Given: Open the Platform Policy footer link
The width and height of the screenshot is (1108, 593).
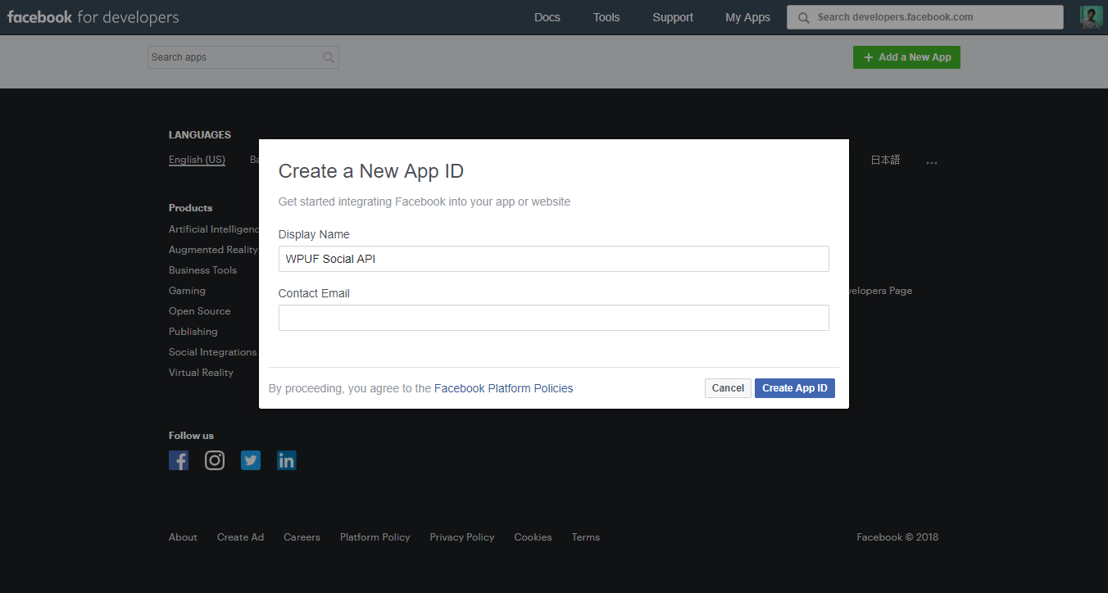Looking at the screenshot, I should tap(375, 537).
